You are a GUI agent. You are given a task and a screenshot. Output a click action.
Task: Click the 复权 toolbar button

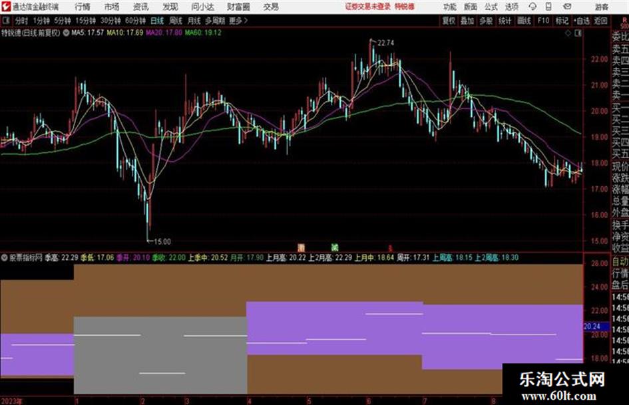[449, 21]
